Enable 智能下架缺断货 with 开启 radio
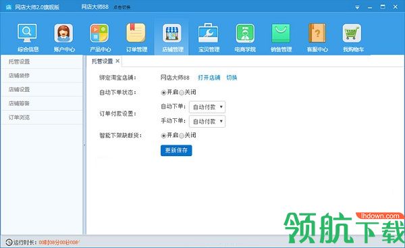 click(163, 136)
